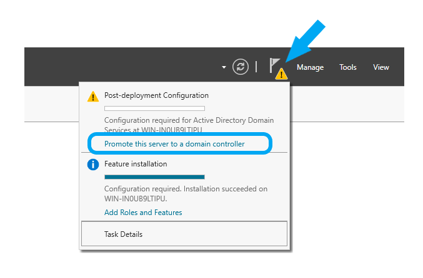The width and height of the screenshot is (423, 278).
Task: Select the Feature installation heading
Action: (136, 164)
